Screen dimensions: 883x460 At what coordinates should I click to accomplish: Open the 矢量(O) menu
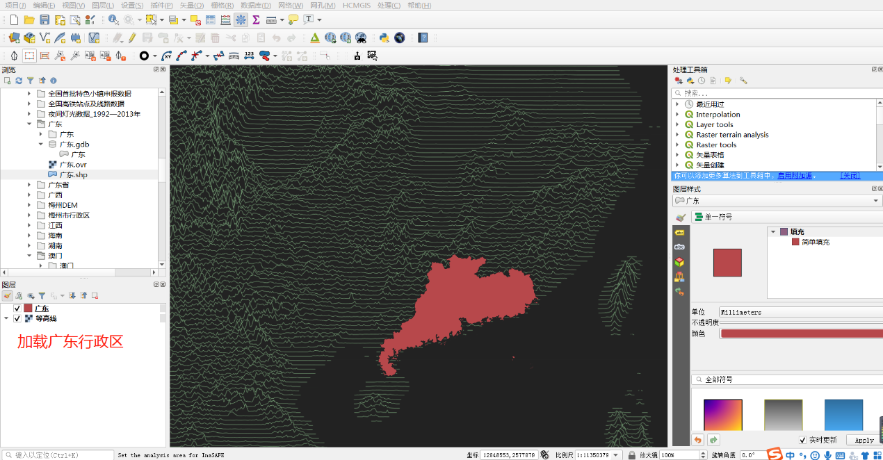pyautogui.click(x=191, y=6)
